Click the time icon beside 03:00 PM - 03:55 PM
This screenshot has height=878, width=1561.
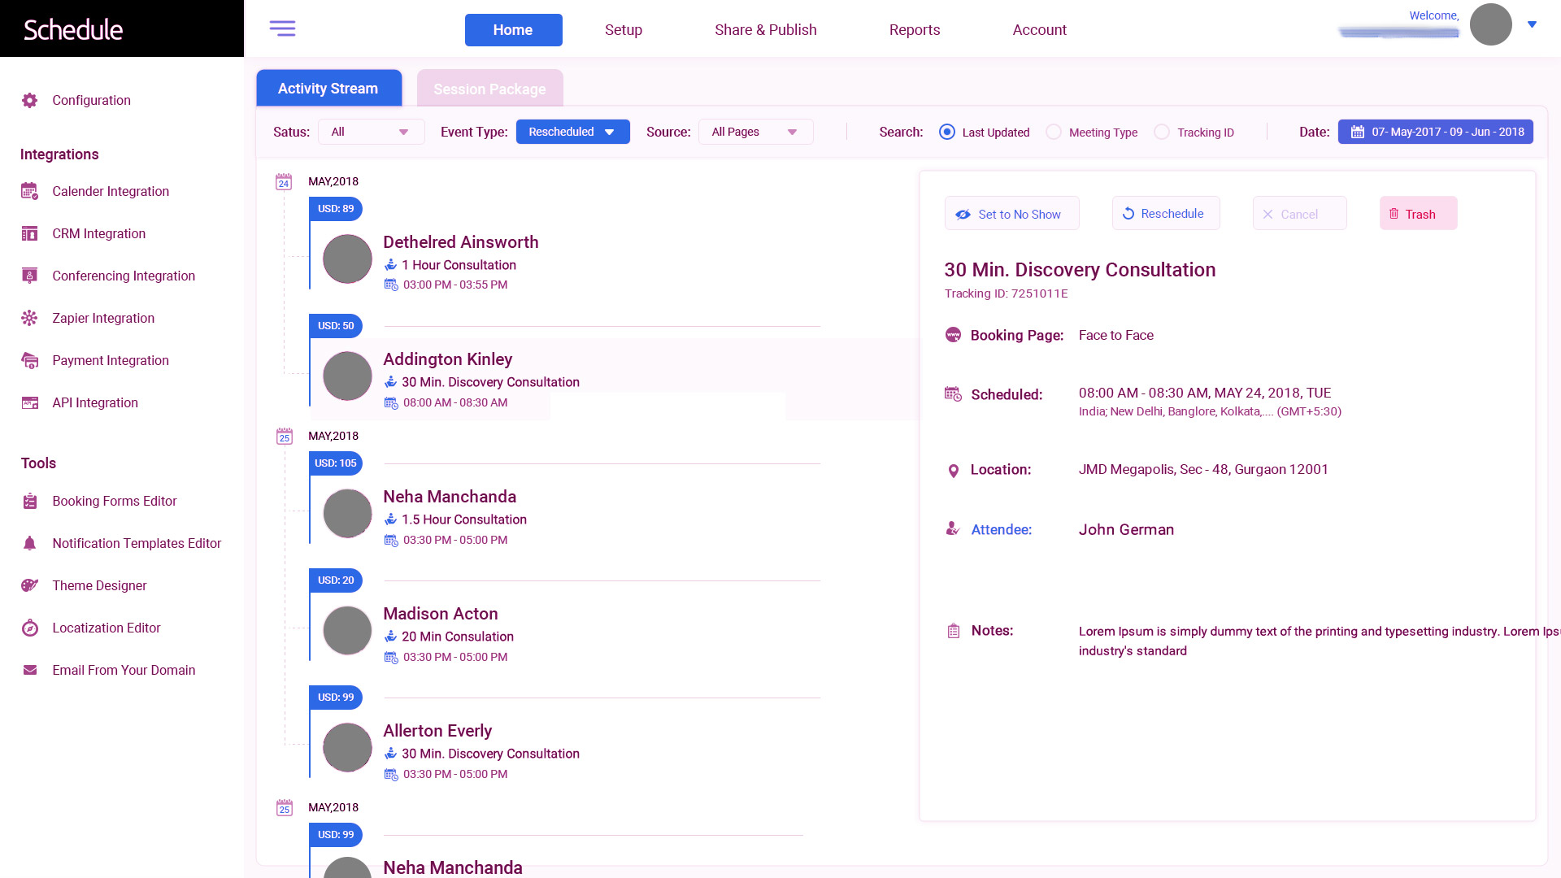[391, 285]
